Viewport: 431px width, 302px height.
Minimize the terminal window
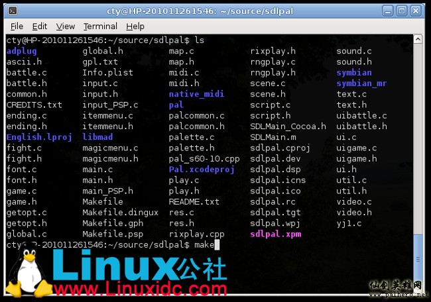coord(389,10)
